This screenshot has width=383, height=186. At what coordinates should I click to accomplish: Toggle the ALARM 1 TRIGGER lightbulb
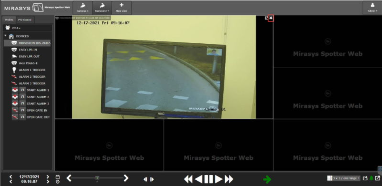pos(13,70)
